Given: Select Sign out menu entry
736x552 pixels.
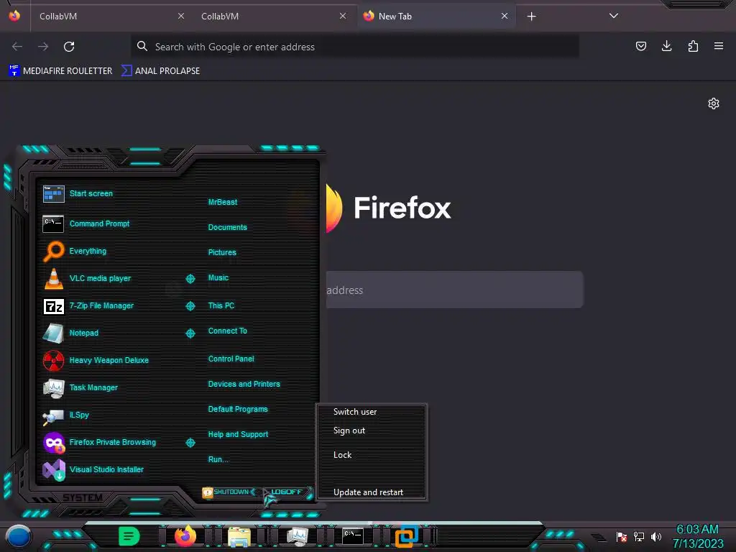Looking at the screenshot, I should coord(349,431).
